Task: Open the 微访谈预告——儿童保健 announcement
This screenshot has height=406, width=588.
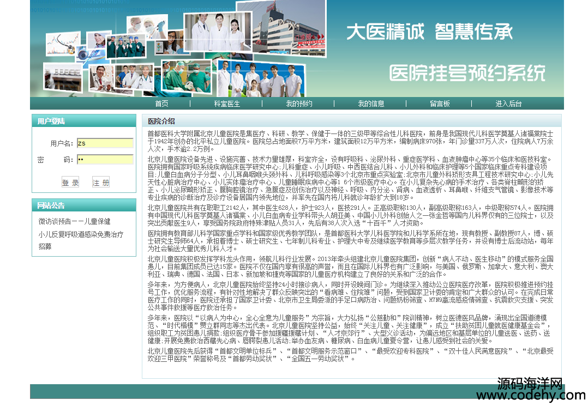Action: click(x=74, y=221)
